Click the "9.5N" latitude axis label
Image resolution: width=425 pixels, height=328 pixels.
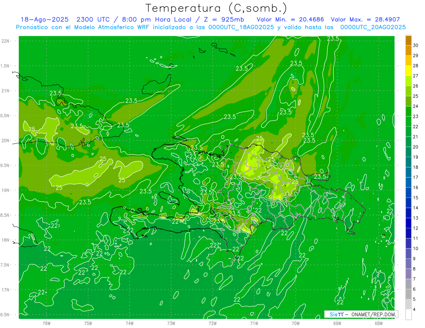tap(6, 165)
